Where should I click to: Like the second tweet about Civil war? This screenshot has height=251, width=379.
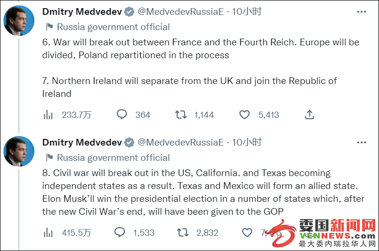(x=247, y=232)
